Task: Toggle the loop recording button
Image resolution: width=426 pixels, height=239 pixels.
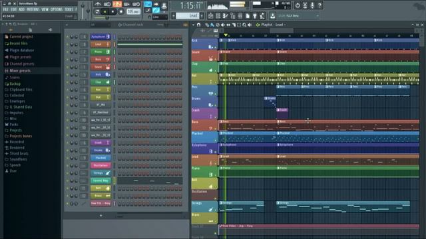Action: tap(136, 4)
